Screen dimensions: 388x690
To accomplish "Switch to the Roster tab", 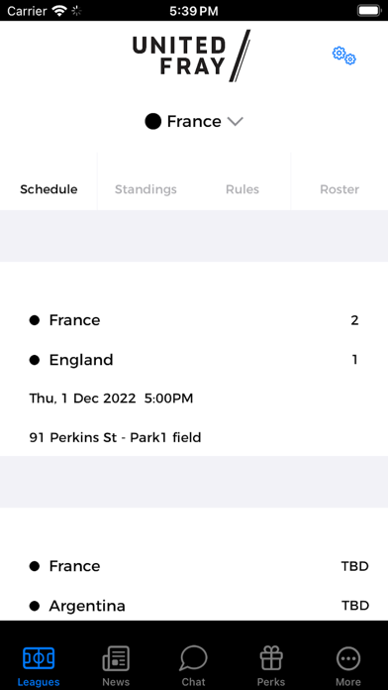I will coord(339,189).
